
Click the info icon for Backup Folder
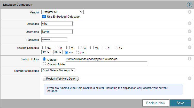tap(189, 59)
